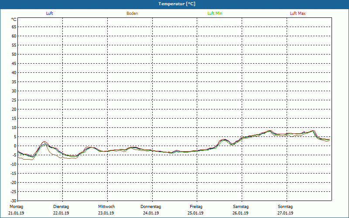Click the -5 value on y-axis
This screenshot has height=218, width=349.
pos(14,155)
